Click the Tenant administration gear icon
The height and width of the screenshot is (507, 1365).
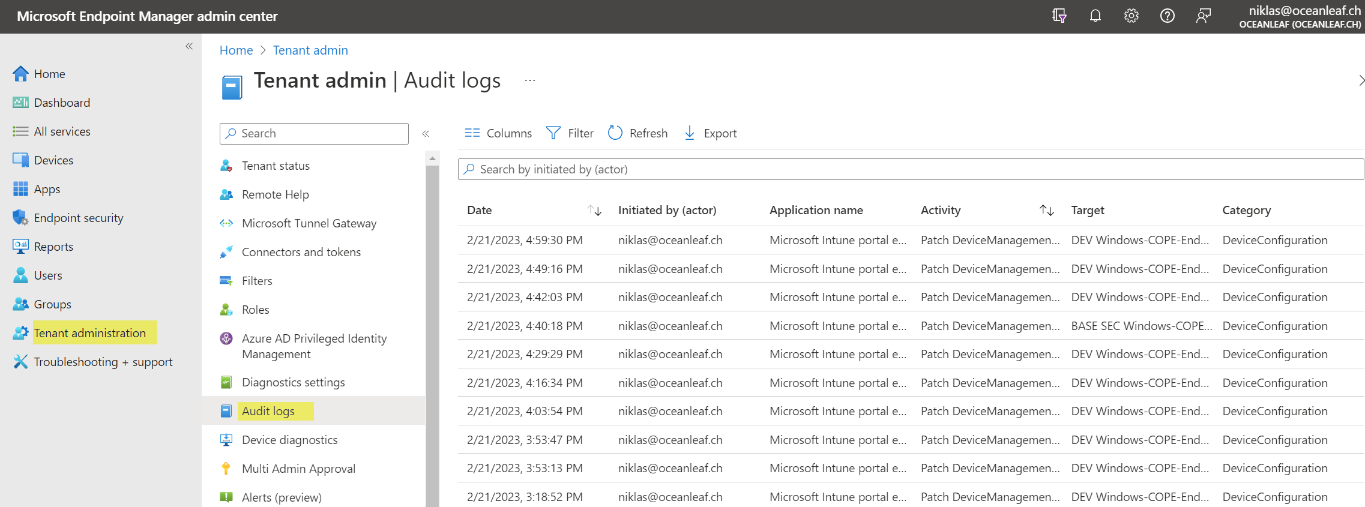pyautogui.click(x=20, y=332)
